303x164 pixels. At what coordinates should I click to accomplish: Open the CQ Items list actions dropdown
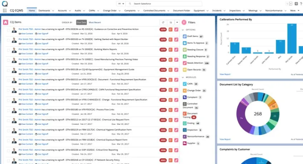point(177,22)
